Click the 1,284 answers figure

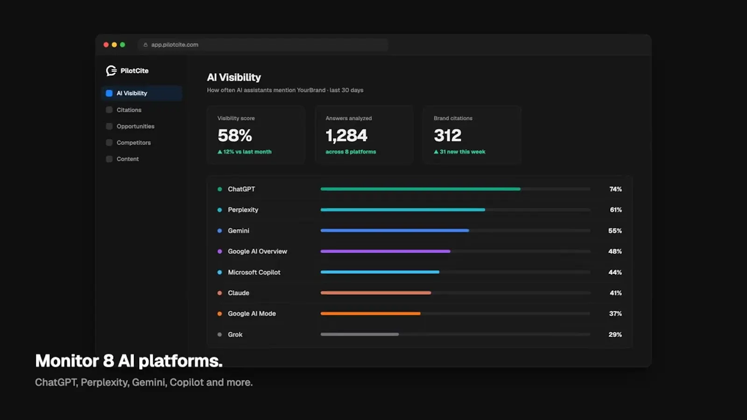pos(346,135)
